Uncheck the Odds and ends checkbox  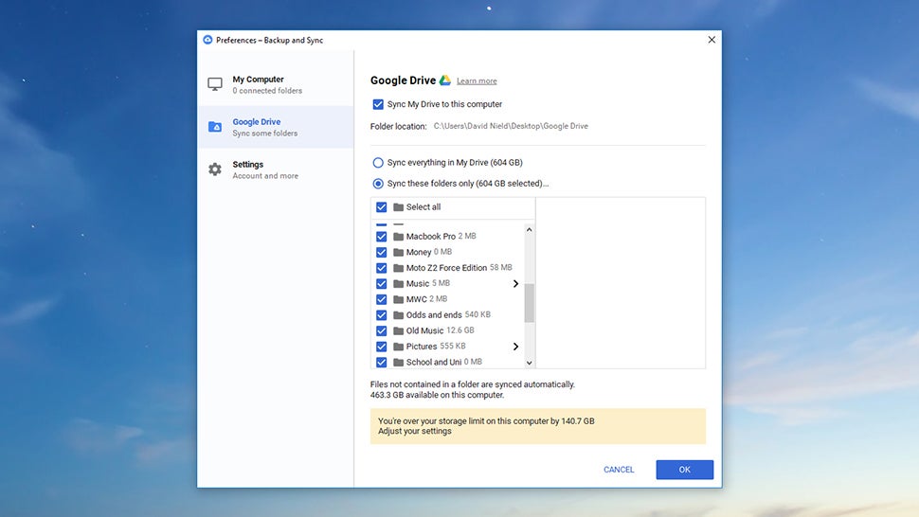tap(382, 315)
